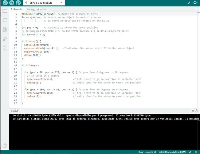Click on 'myservo.write(180);' line

coord(37,52)
